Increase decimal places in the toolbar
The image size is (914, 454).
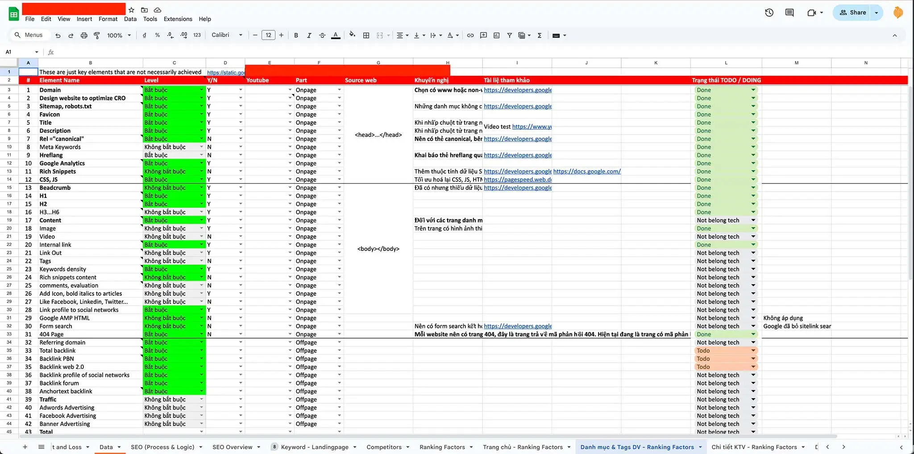tap(183, 35)
